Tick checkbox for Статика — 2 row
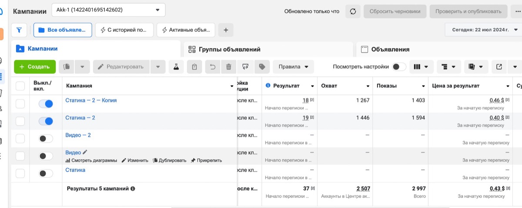This screenshot has height=208, width=522. point(20,121)
